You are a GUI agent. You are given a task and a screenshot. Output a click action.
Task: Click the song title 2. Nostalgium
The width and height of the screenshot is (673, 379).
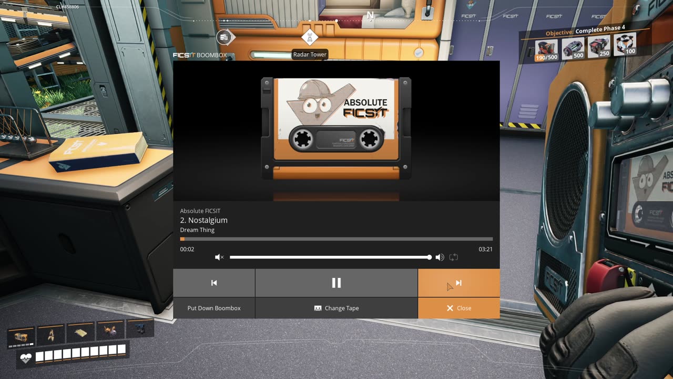204,220
